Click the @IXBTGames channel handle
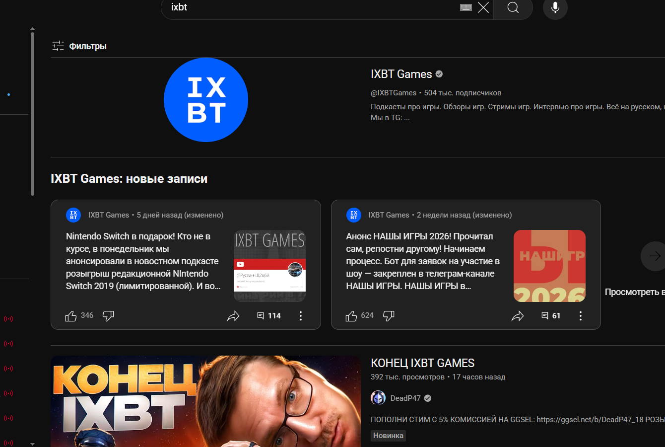Screen dimensions: 665x447 [x=394, y=93]
